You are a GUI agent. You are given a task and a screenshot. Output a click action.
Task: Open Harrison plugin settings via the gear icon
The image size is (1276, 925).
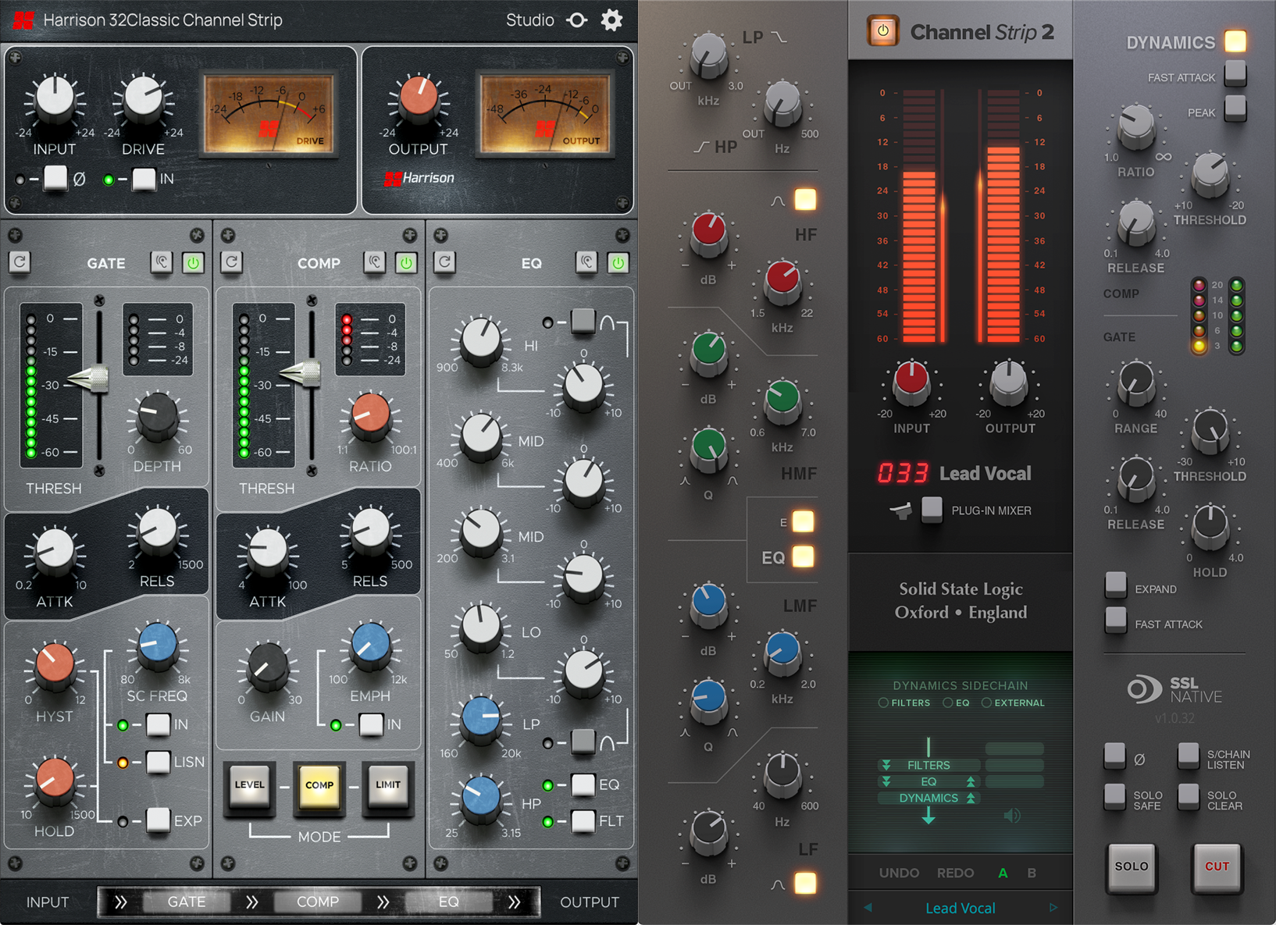(x=612, y=20)
